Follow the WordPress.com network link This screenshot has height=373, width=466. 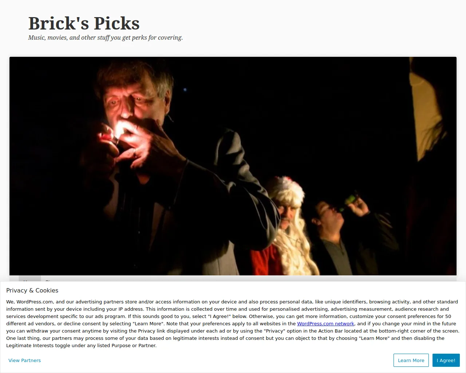coord(325,323)
